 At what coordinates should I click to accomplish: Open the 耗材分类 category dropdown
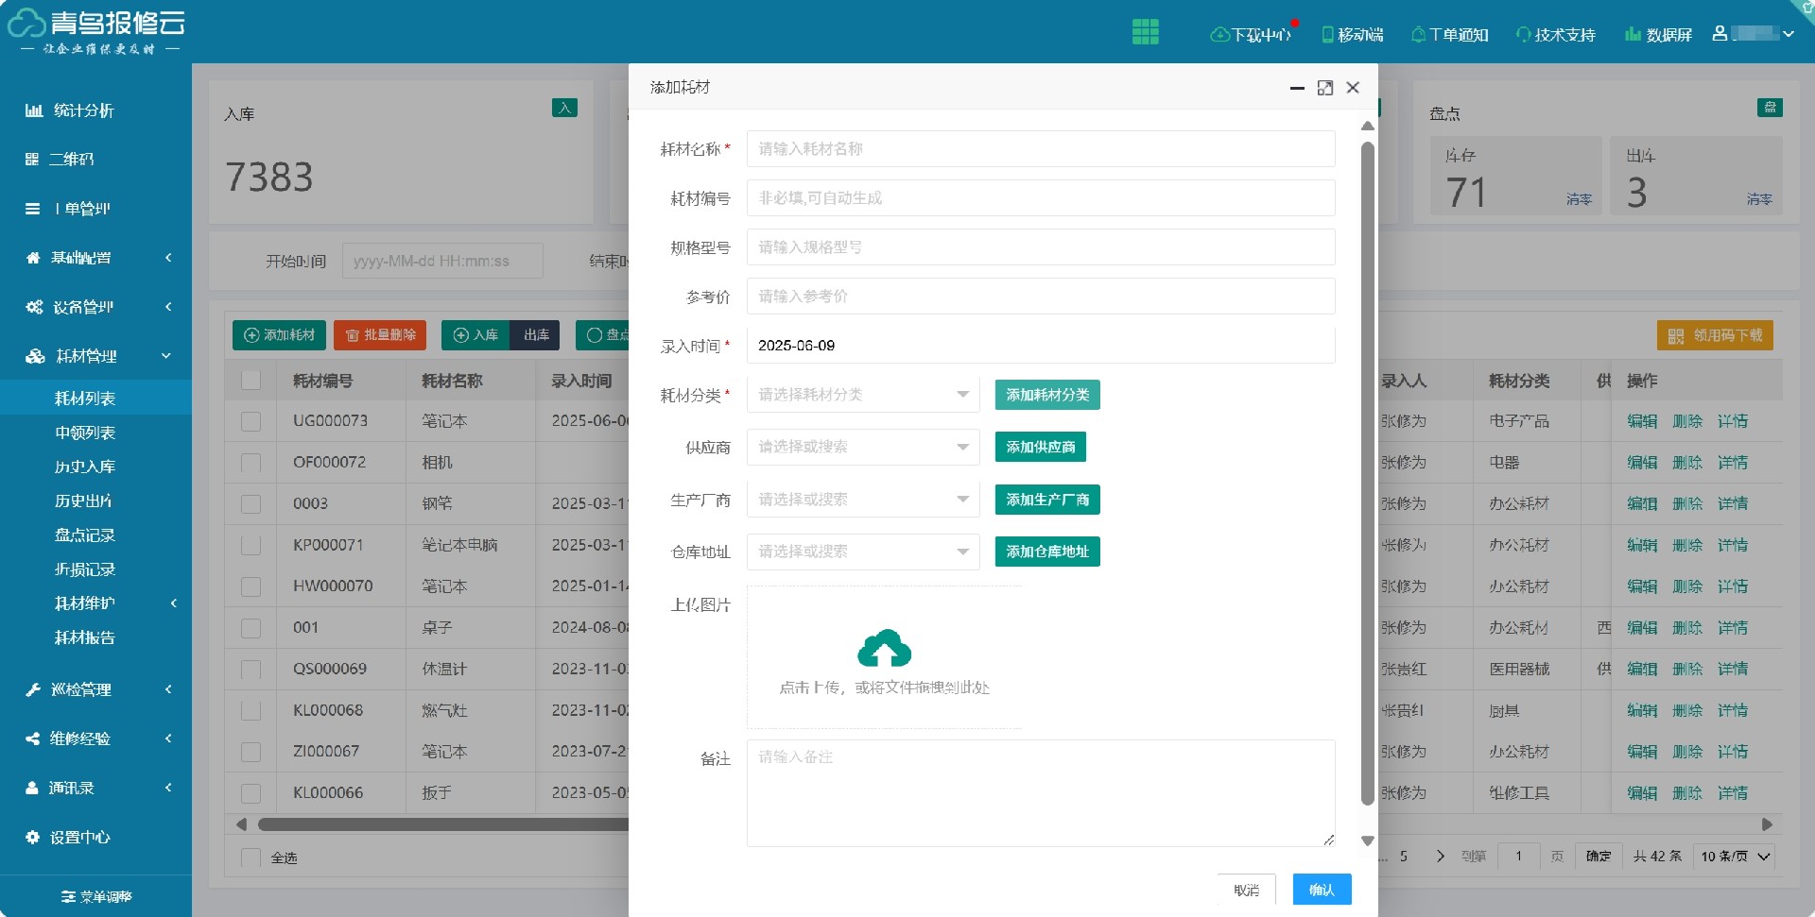[x=863, y=395]
